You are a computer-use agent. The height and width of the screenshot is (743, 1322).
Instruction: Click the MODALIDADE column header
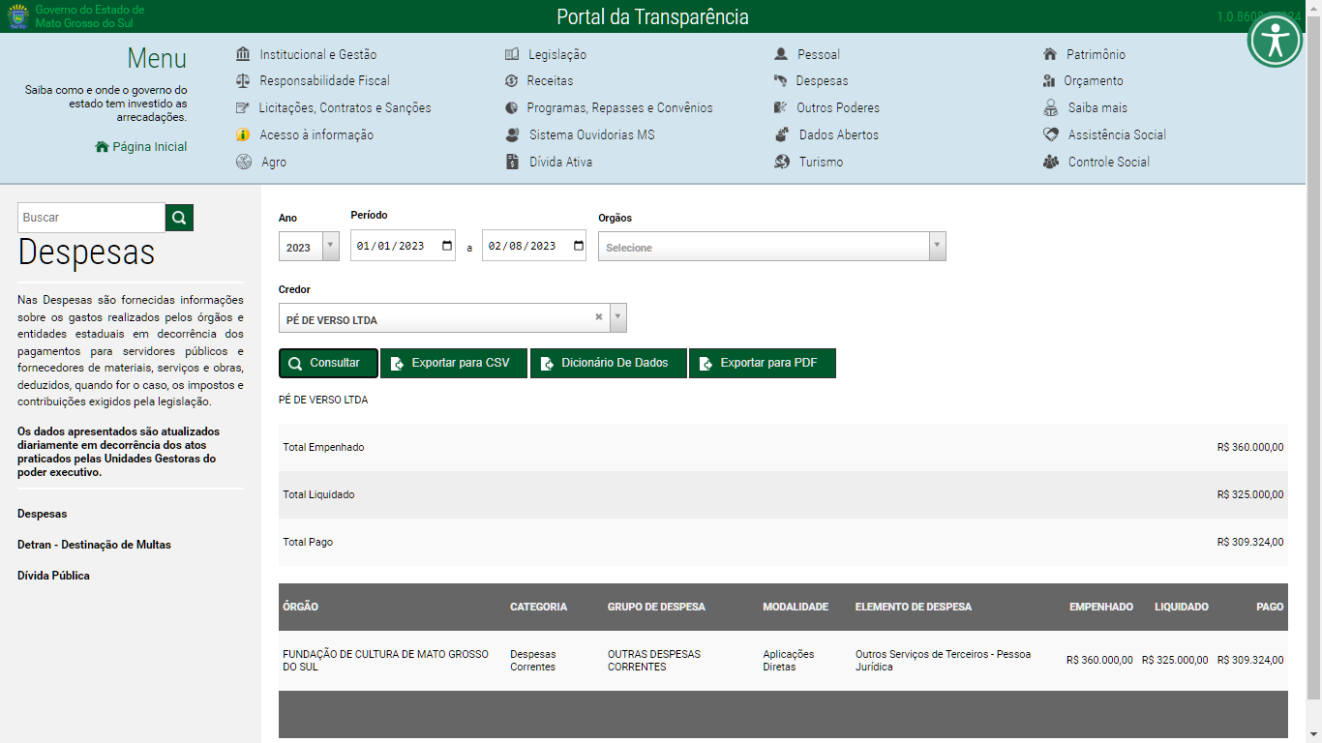[796, 607]
